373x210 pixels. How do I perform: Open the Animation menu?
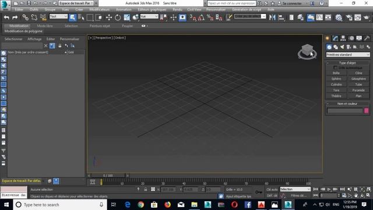click(124, 9)
